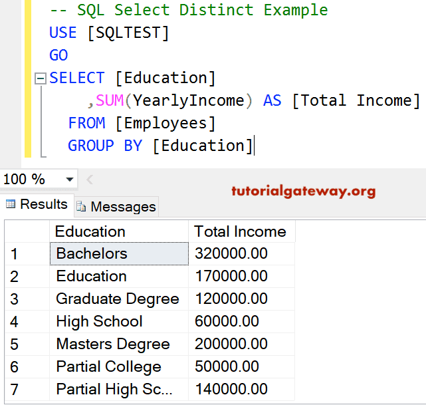Place cursor at end of GROUP BY line
The image size is (426, 405).
254,146
